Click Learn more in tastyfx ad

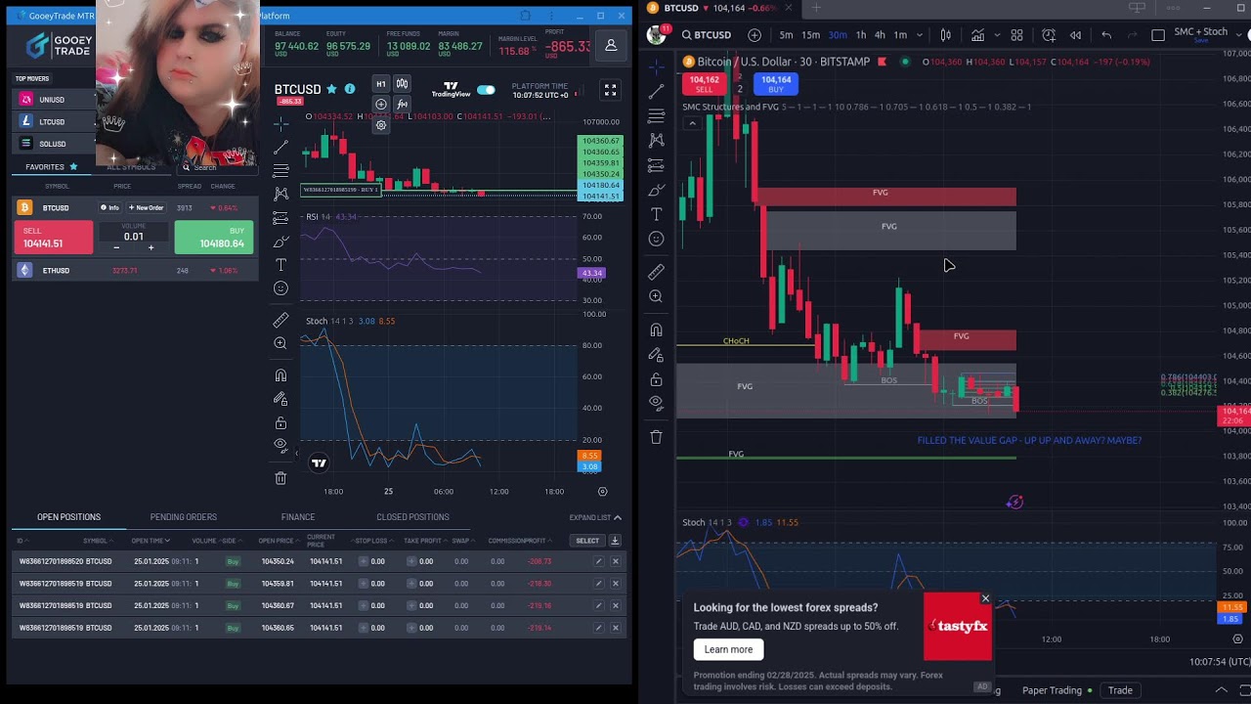click(x=728, y=649)
